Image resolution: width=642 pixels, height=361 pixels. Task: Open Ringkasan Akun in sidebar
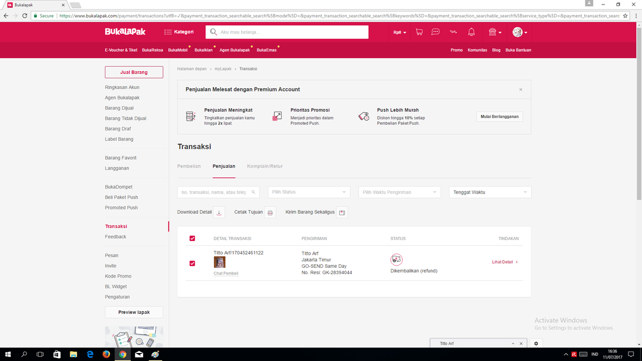[122, 87]
